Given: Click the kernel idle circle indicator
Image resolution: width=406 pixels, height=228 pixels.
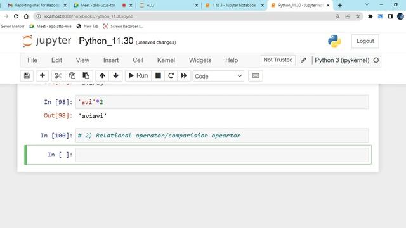Looking at the screenshot, I should pos(376,60).
